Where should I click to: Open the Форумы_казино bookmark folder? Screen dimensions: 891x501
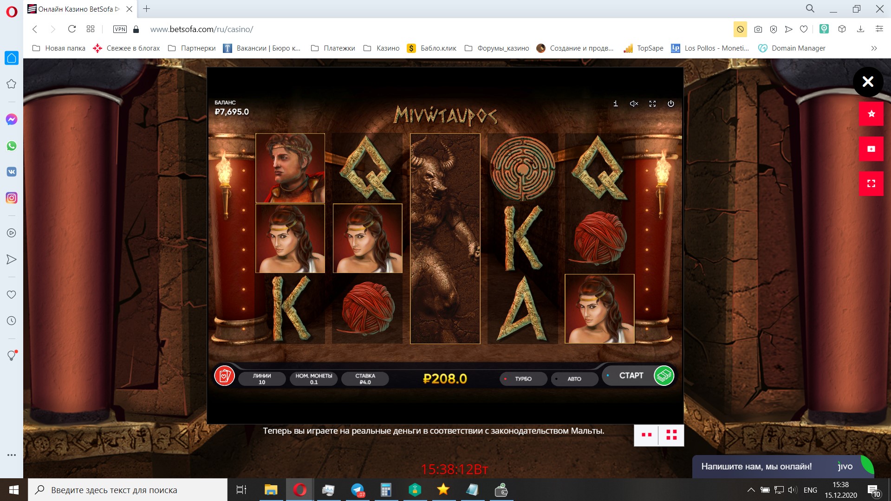tap(497, 48)
